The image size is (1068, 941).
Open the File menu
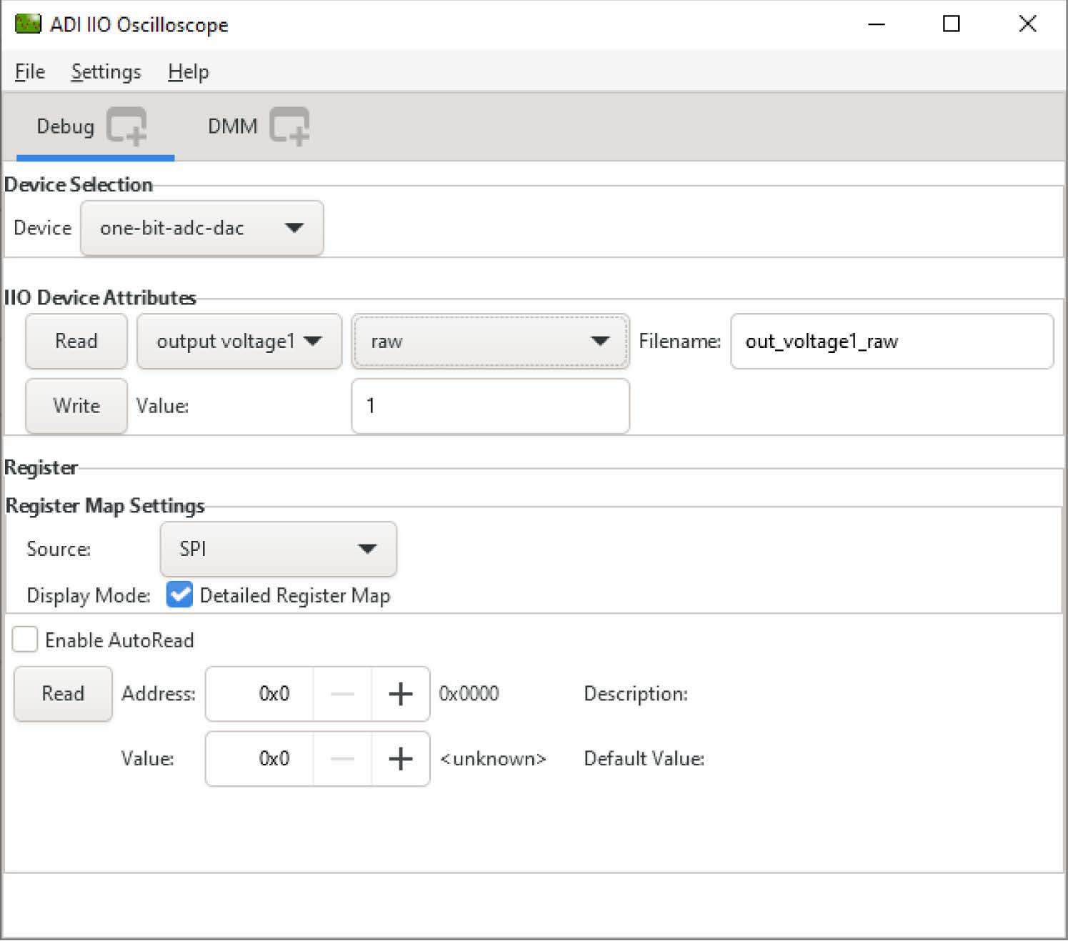(x=30, y=72)
